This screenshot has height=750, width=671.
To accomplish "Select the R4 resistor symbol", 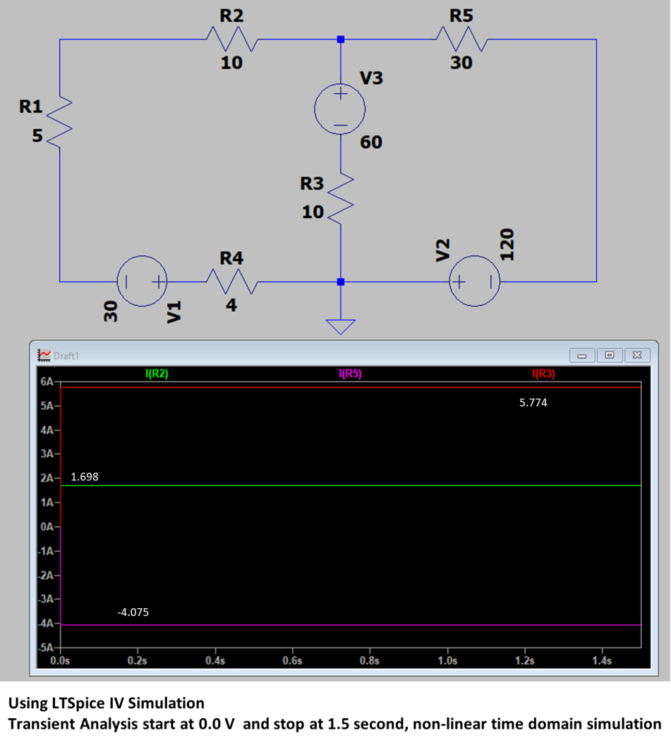I will pos(232,282).
